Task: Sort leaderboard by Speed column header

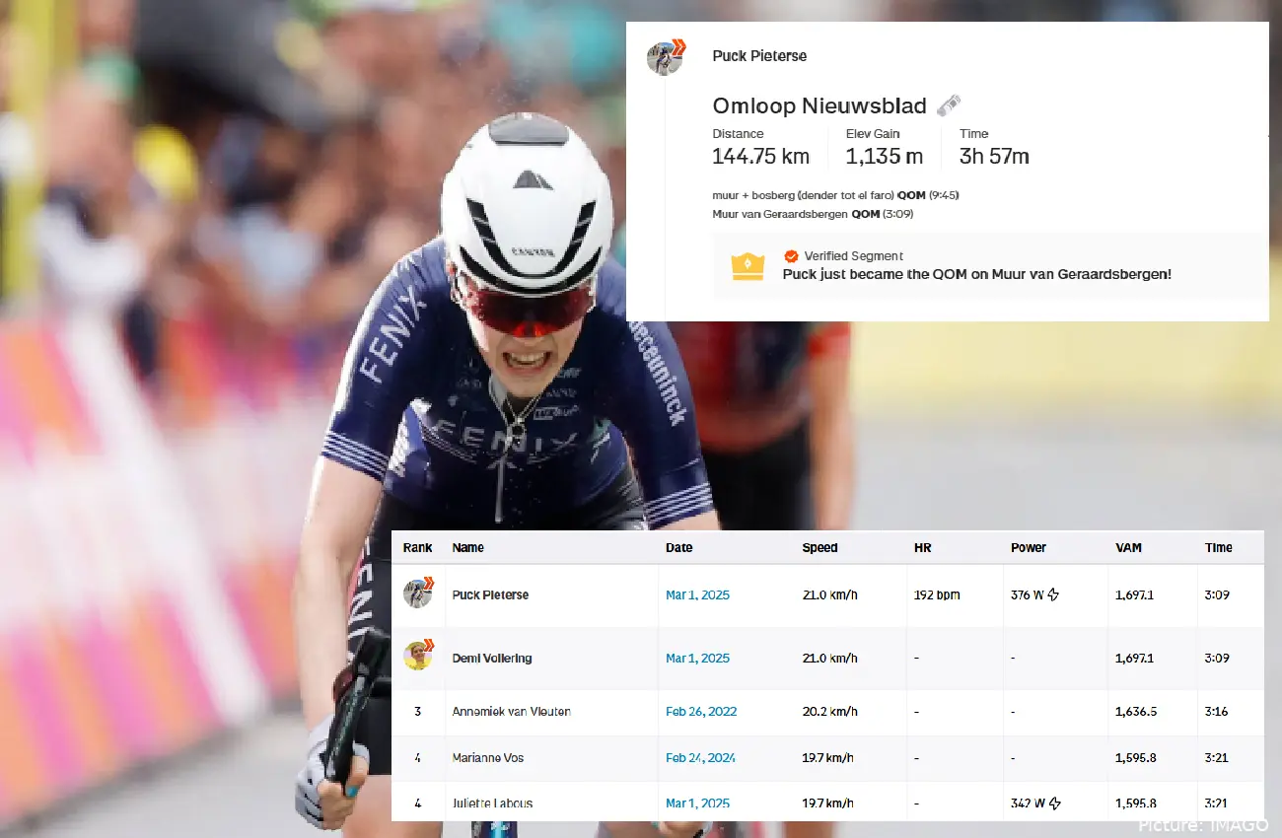Action: [x=819, y=548]
